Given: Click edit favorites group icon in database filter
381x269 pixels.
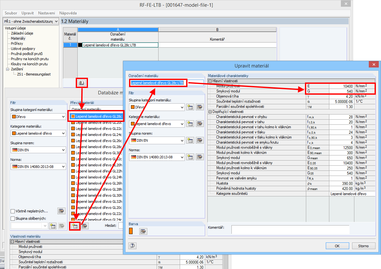Looking at the screenshot, I should click(62, 226).
